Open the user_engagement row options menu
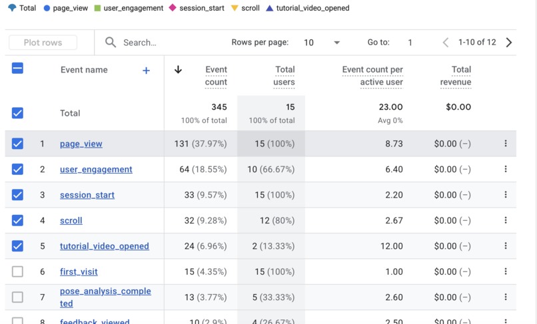The image size is (537, 324). tap(506, 169)
